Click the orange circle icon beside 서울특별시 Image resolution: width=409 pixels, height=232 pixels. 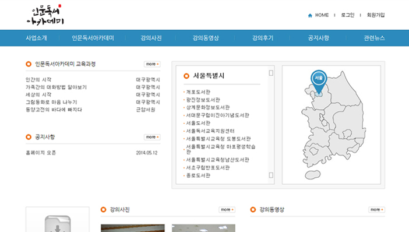pyautogui.click(x=186, y=76)
